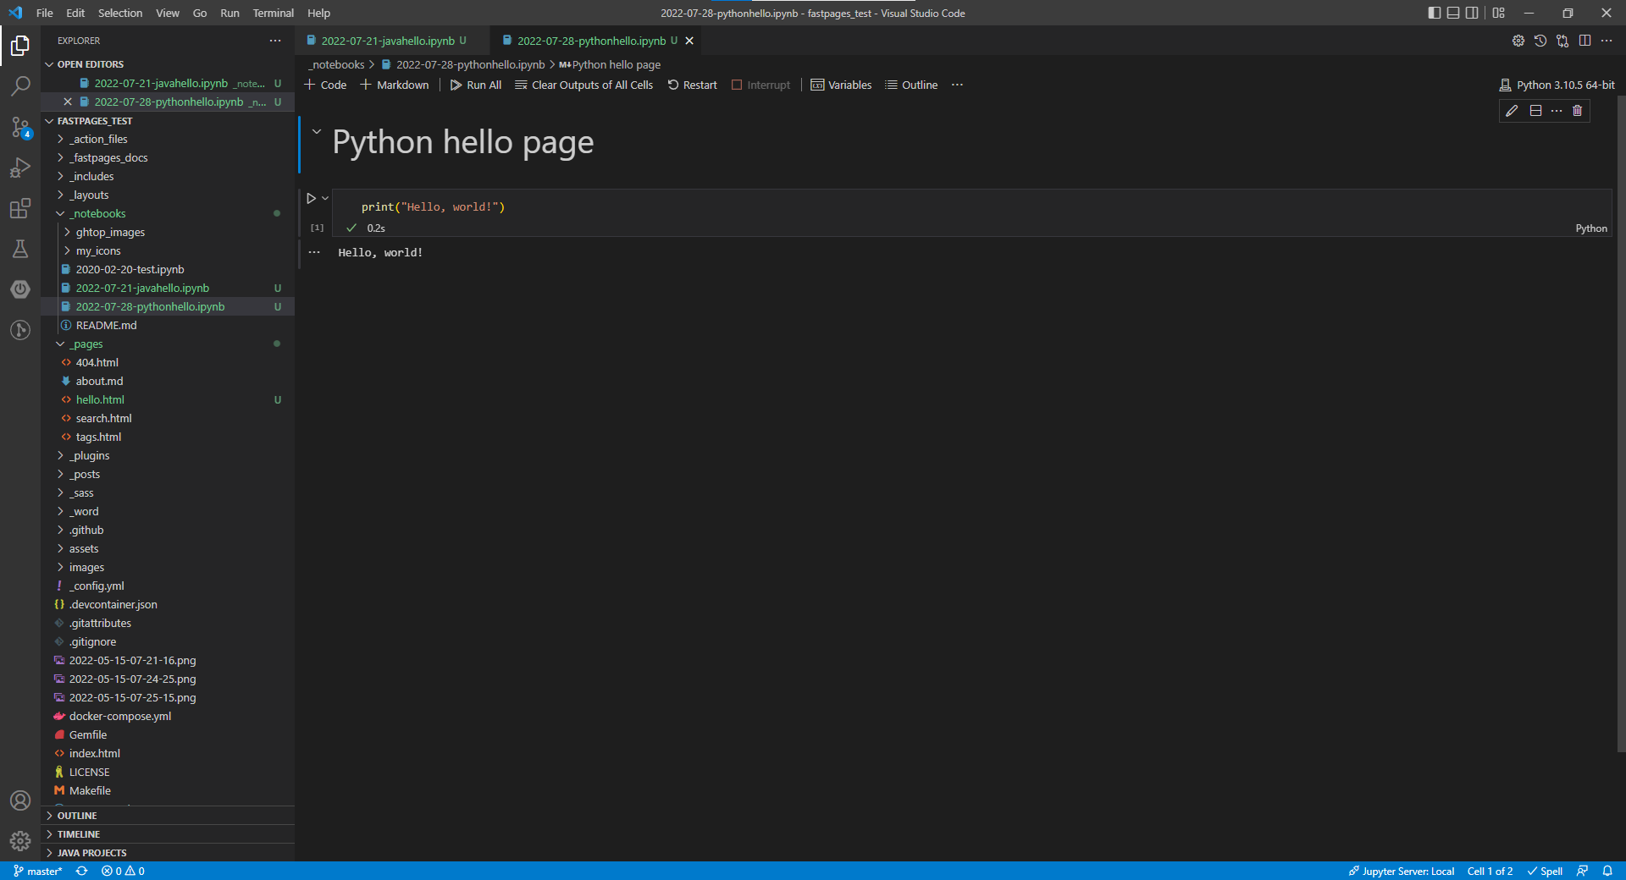This screenshot has height=880, width=1626.
Task: Open Manage gear in activity bar
Action: click(20, 841)
